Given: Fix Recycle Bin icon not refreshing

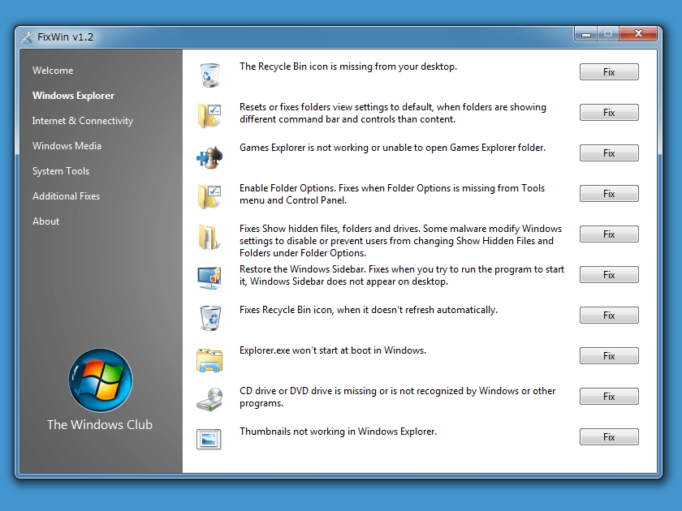Looking at the screenshot, I should [x=609, y=316].
